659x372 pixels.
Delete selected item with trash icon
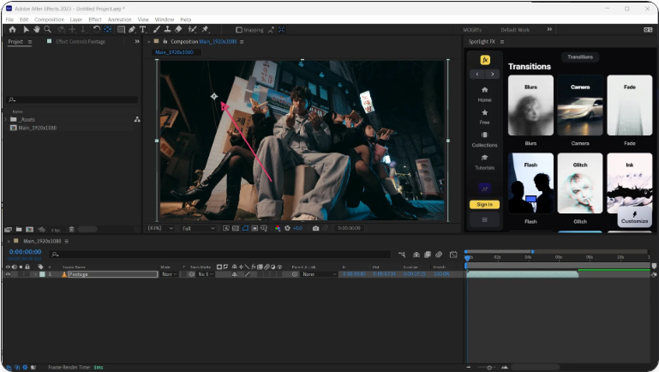tap(71, 230)
